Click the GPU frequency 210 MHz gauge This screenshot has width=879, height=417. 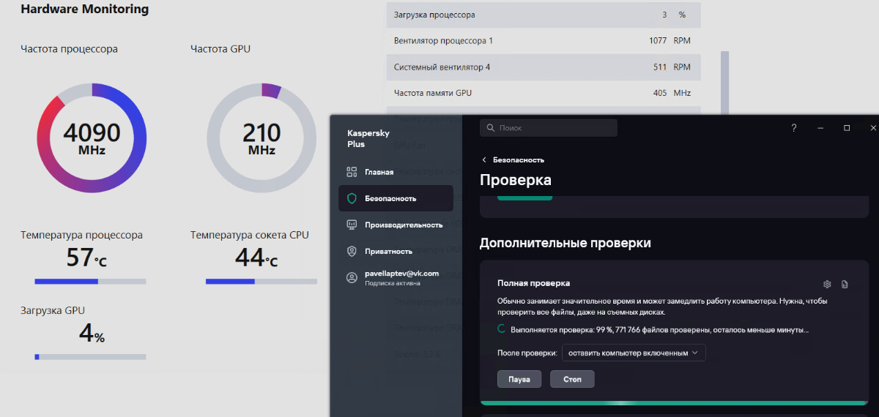tap(262, 138)
